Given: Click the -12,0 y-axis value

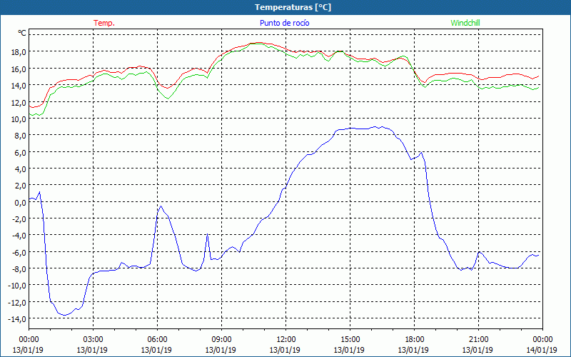Looking at the screenshot, I should point(18,303).
